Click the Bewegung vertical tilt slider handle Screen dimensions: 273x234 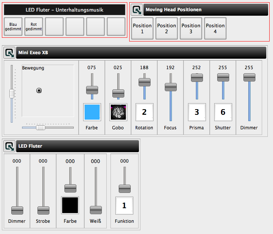click(x=12, y=94)
